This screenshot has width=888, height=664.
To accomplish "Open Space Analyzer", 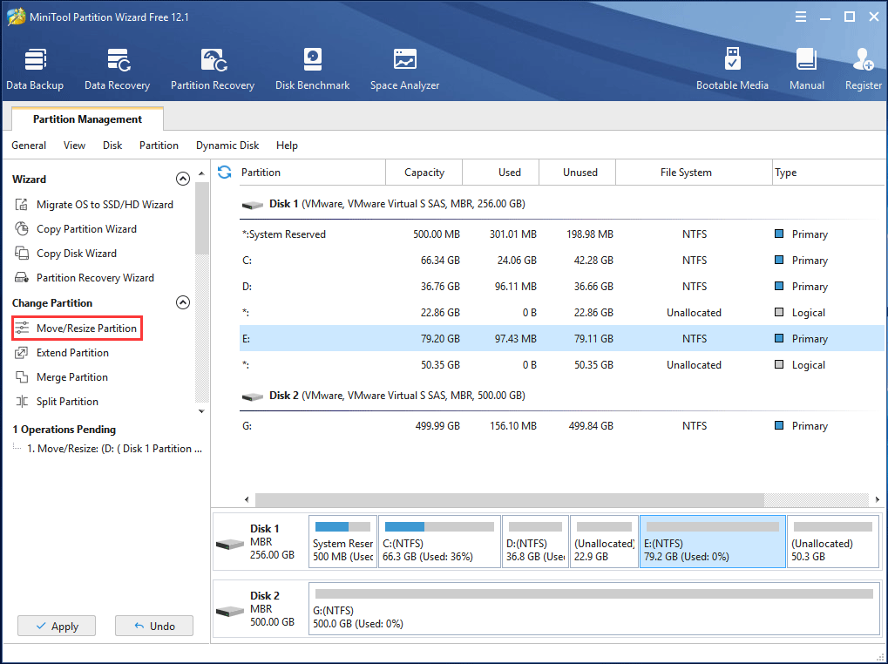I will pos(405,70).
